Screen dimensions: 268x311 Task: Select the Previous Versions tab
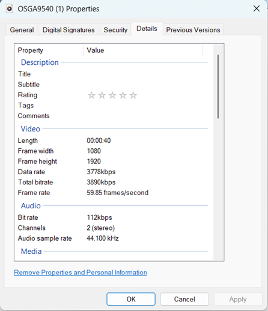(x=193, y=30)
